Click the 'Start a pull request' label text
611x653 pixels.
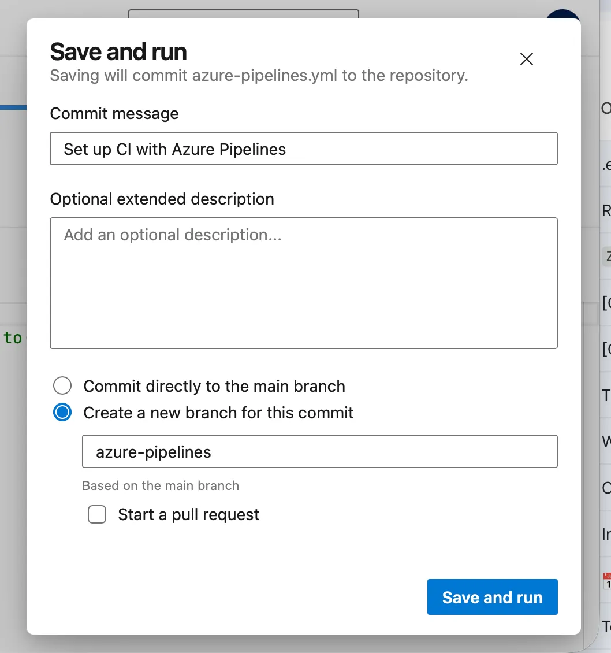(188, 514)
